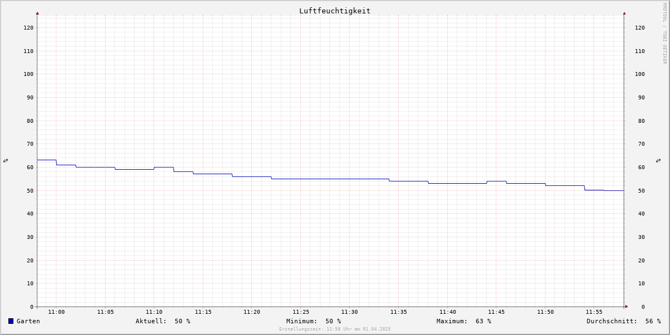Click the 11:30 time axis label
670x335 pixels.
coord(350,312)
